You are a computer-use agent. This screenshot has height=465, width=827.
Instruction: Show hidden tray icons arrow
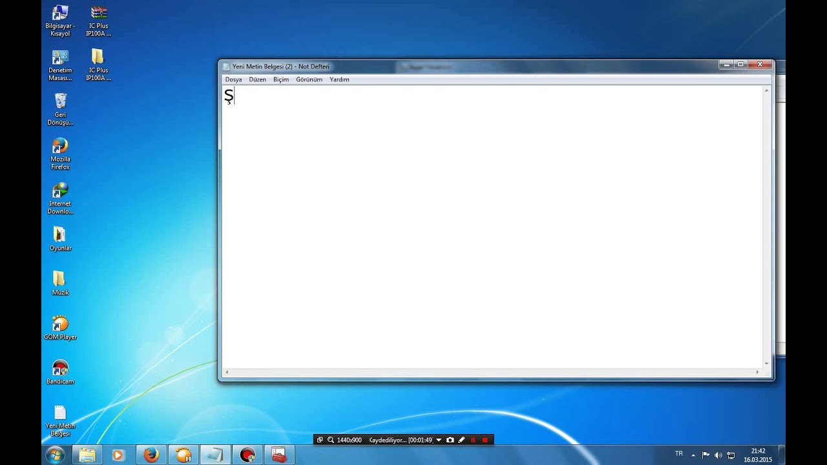[694, 455]
